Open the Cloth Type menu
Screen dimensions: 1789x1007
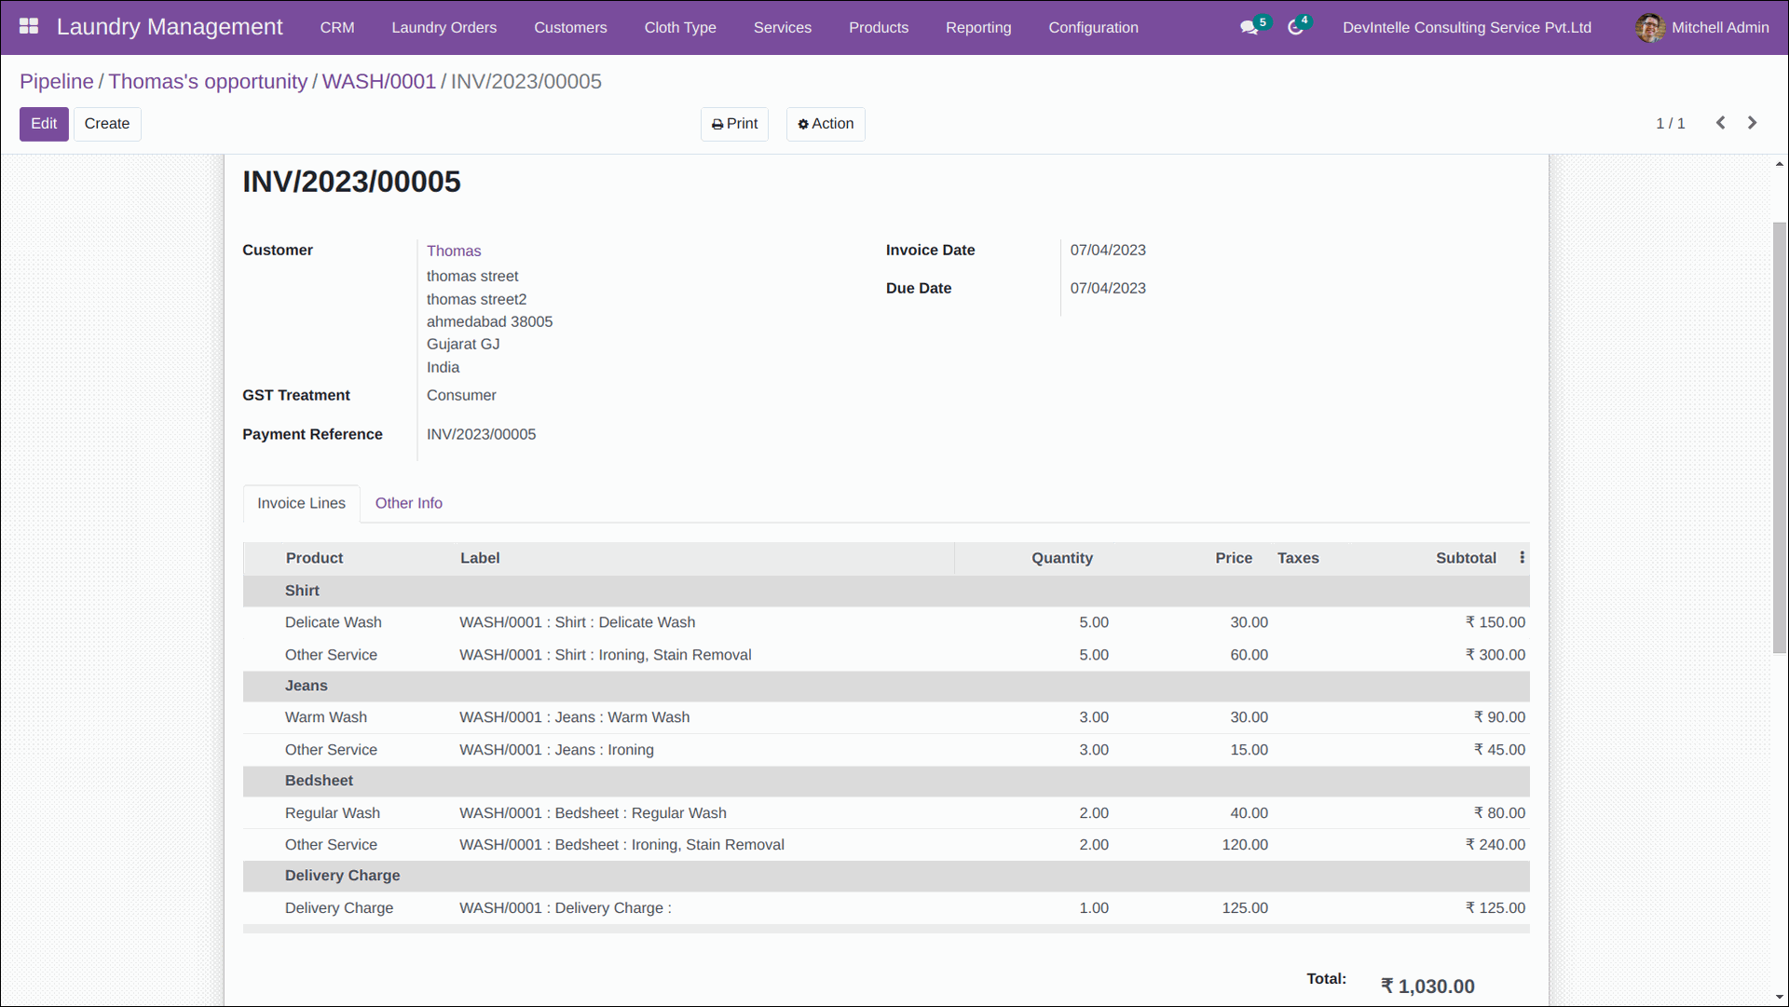tap(679, 27)
